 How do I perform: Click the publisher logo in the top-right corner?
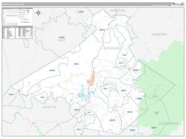pyautogui.click(x=176, y=4)
